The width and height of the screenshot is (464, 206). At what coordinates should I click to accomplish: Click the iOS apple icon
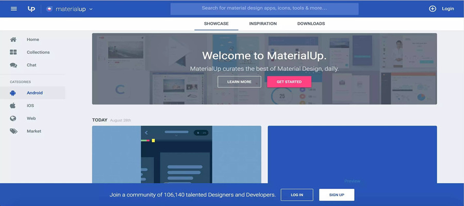[13, 106]
